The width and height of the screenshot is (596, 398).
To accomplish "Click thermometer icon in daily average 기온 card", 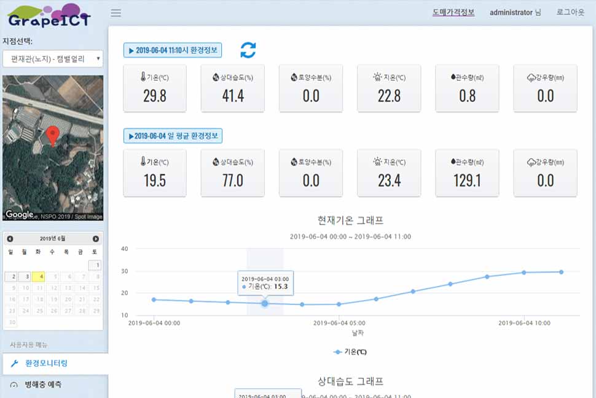I will [143, 161].
